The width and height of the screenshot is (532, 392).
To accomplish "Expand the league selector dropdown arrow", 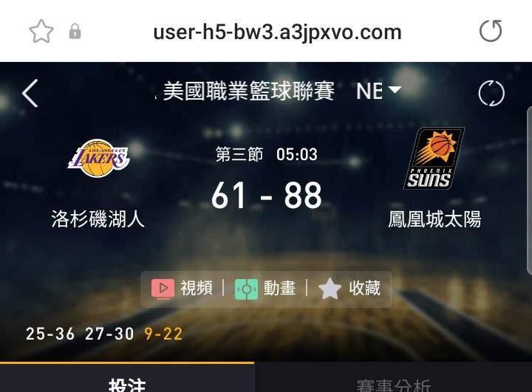I will 395,90.
